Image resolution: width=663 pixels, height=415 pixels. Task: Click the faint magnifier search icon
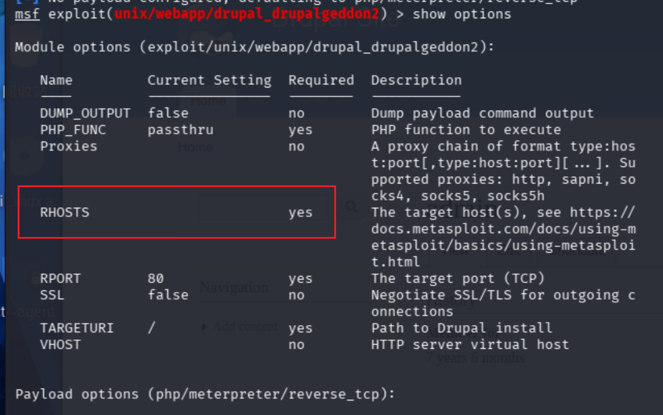[x=351, y=207]
